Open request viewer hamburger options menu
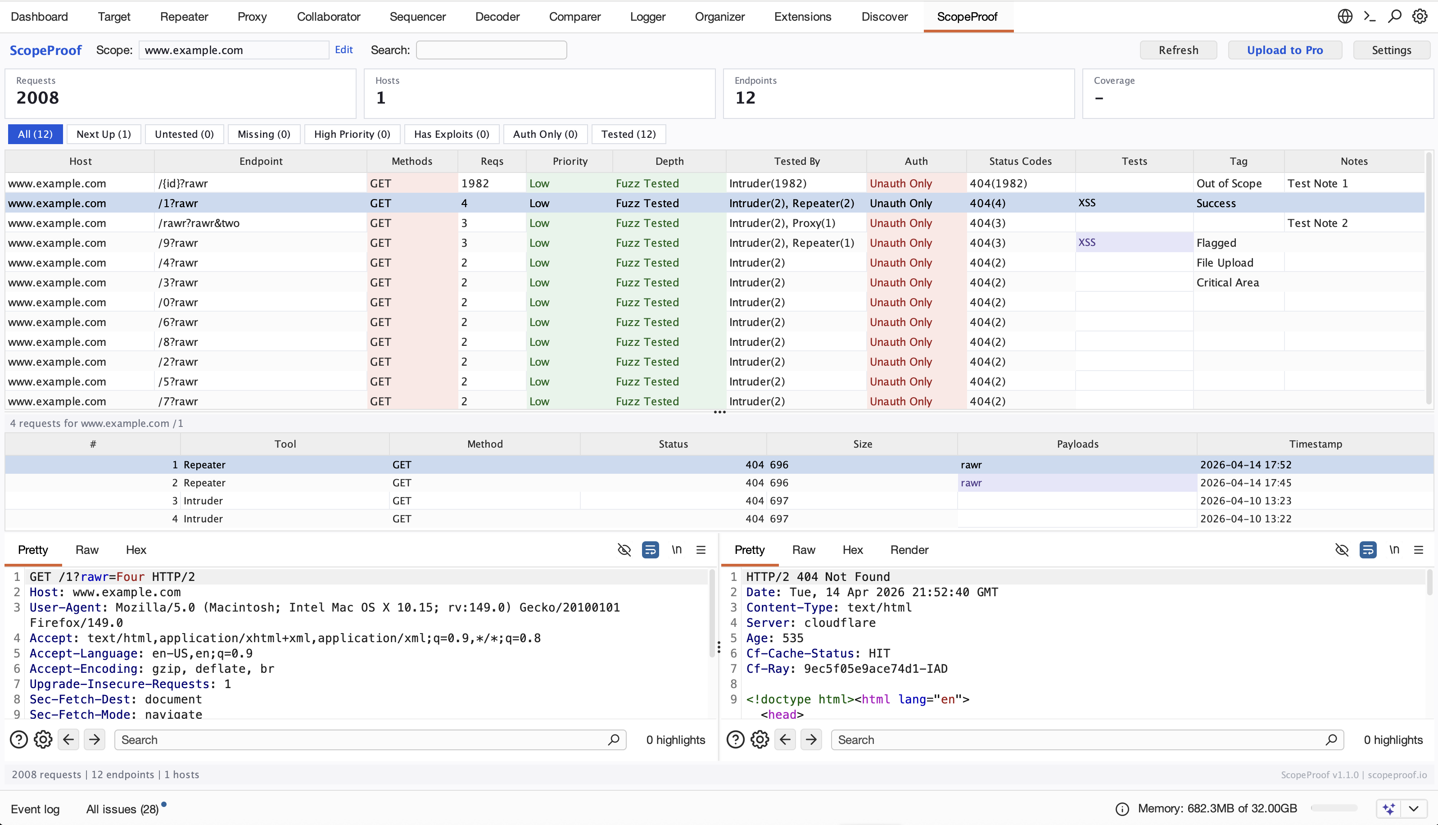The width and height of the screenshot is (1438, 825). pos(701,549)
